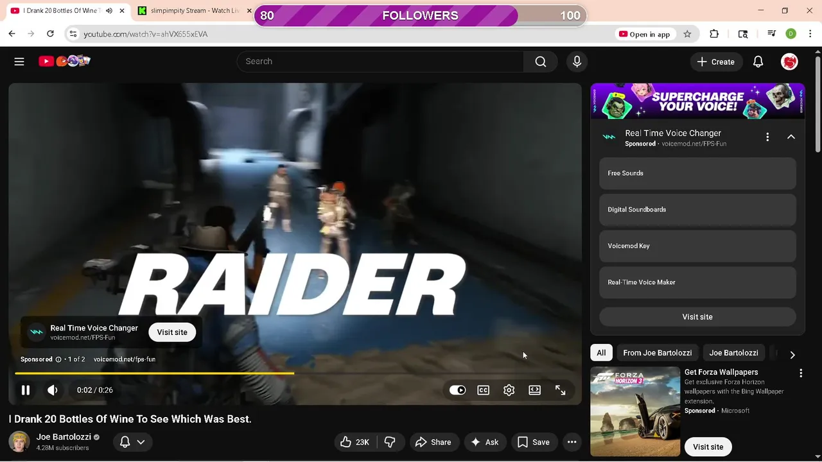Bookmark this page with star
Screen dimensions: 822x462
687,34
